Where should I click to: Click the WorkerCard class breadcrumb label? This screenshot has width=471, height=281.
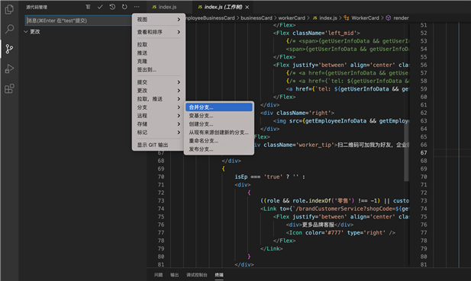point(365,18)
